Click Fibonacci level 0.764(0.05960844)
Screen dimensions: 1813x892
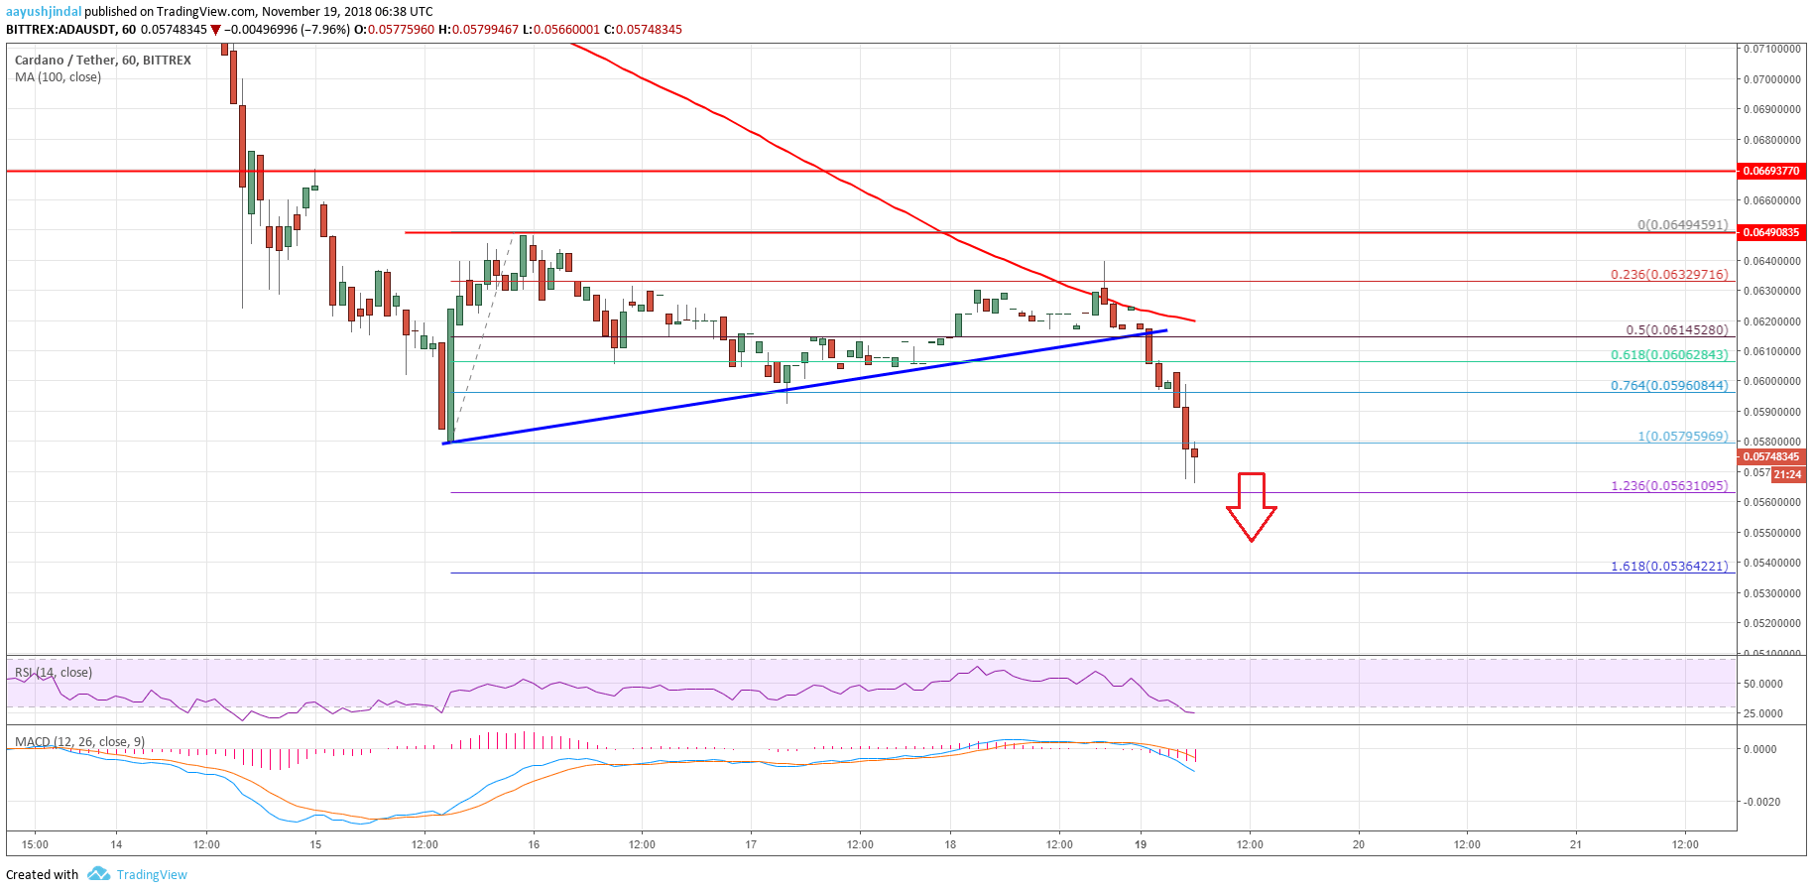[1669, 385]
